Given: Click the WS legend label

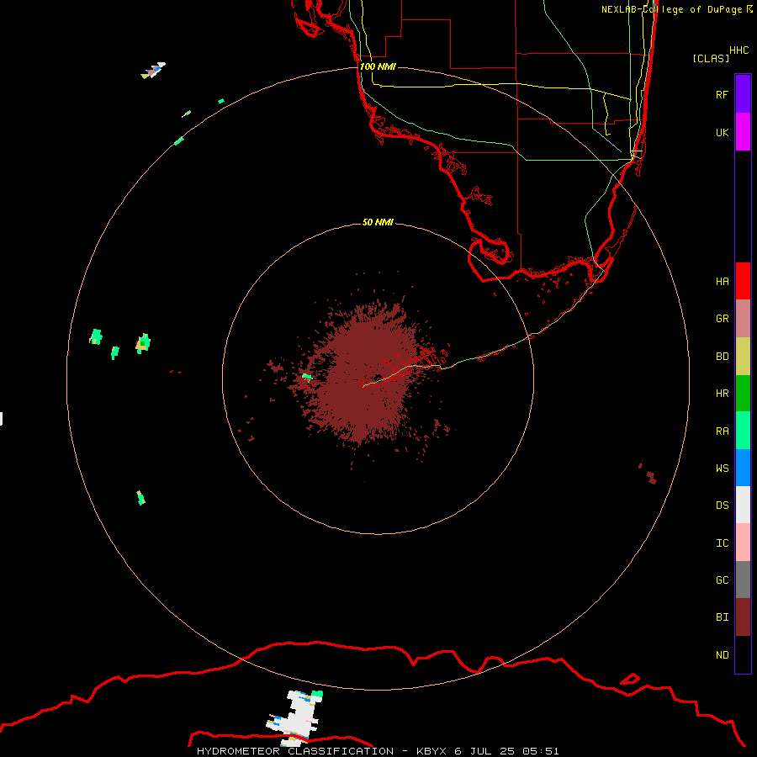Looking at the screenshot, I should pos(722,468).
